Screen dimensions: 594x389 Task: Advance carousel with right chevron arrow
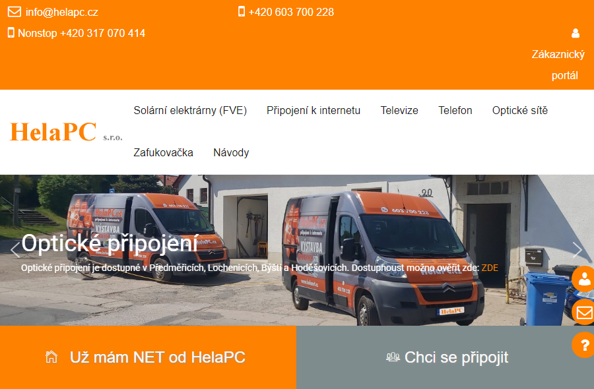[x=577, y=250]
